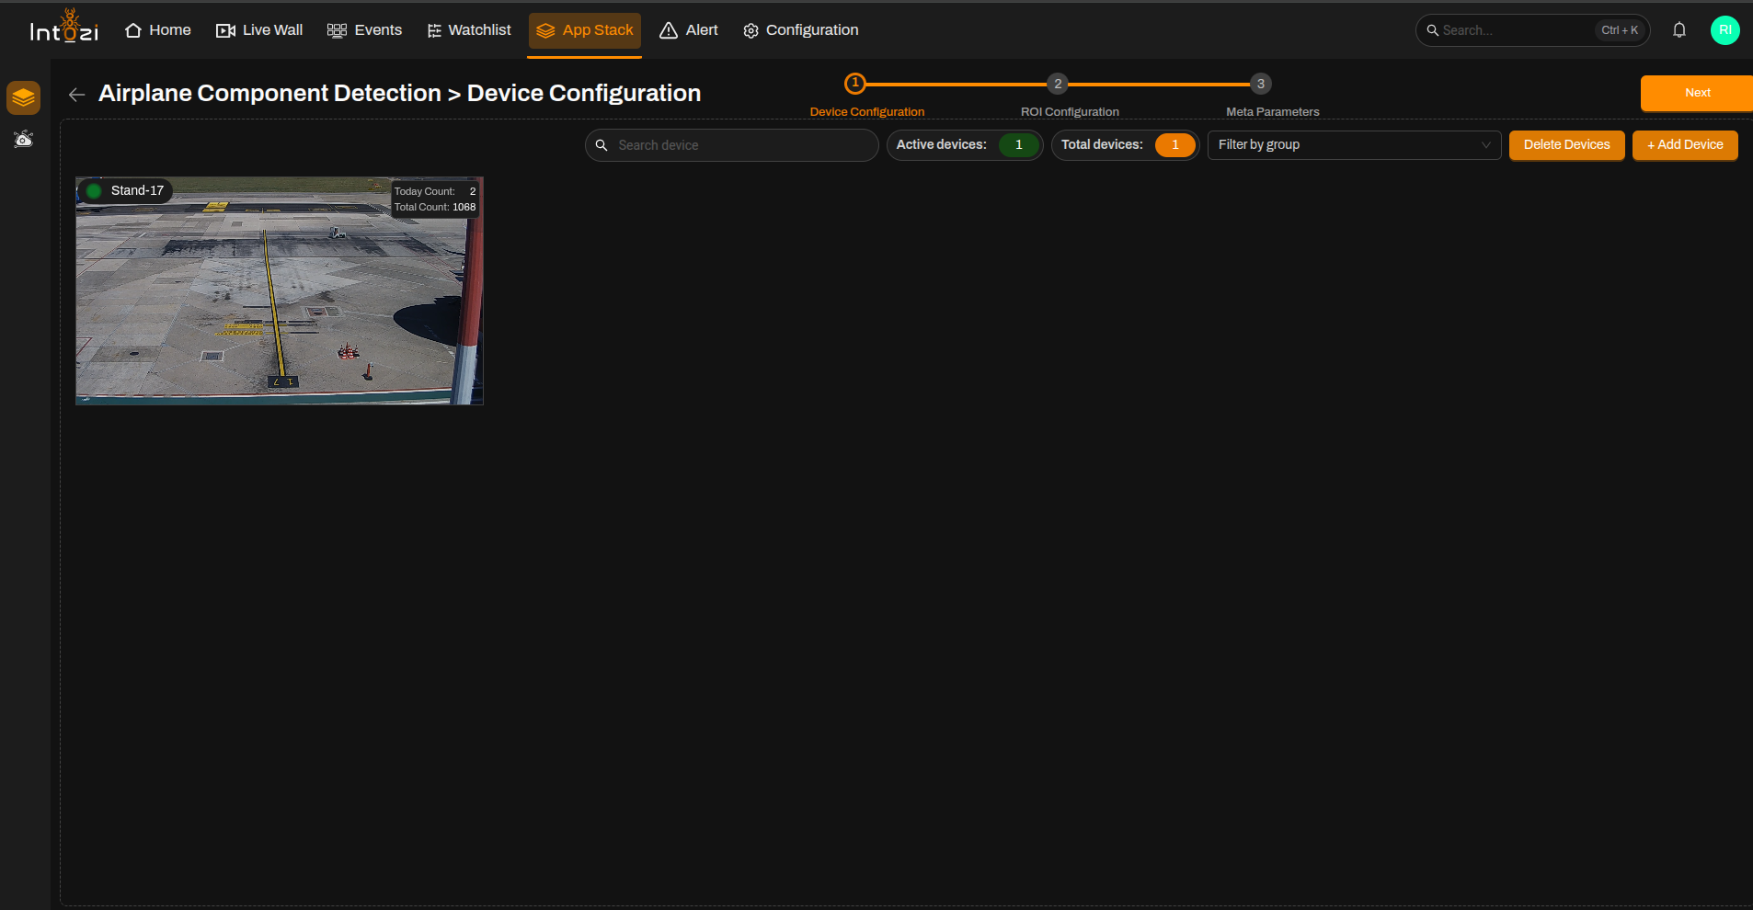Select the Stand-17 camera thumbnail
This screenshot has height=910, width=1753.
[280, 290]
